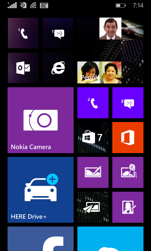Image resolution: width=151 pixels, height=251 pixels.
Task: Tap the SIM 2 status icon
Action: click(23, 5)
